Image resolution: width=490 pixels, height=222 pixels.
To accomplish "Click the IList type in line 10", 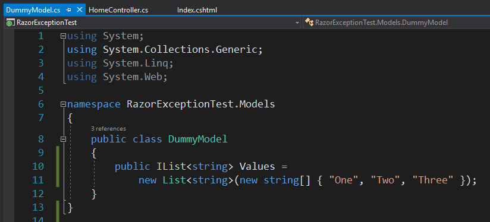I will [x=171, y=166].
